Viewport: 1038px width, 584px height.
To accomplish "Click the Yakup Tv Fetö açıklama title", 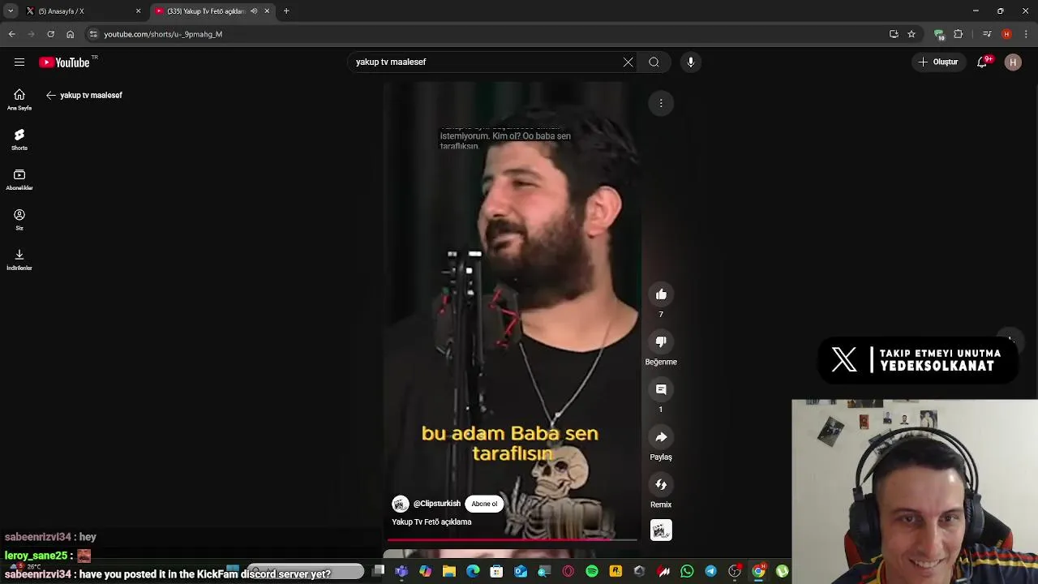I will [431, 522].
